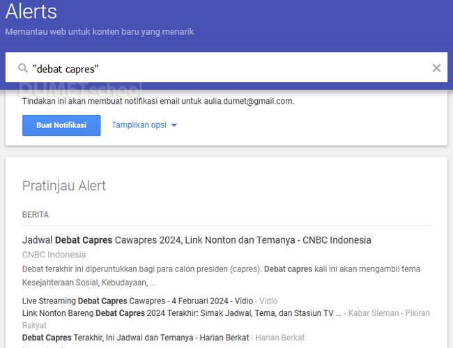Open the Jadwal Debat Capres Cawapres 2024 headline
This screenshot has width=453, height=348.
[197, 240]
